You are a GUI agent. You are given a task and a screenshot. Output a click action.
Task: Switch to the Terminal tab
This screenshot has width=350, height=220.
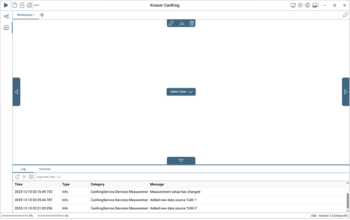click(44, 169)
